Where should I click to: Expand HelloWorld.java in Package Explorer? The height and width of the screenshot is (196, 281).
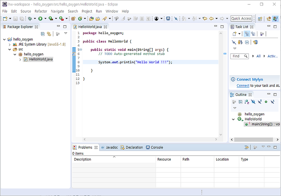[x=20, y=60]
